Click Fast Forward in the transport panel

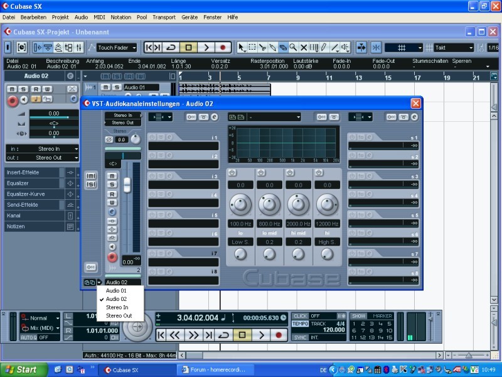tap(193, 335)
